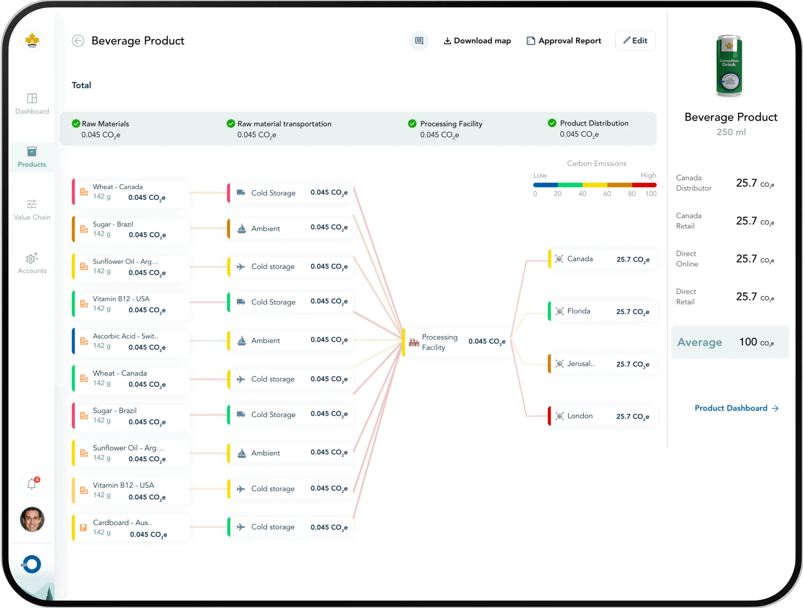Click the back arrow beside Beverage Product
Viewport: 803px width, 608px height.
(78, 41)
